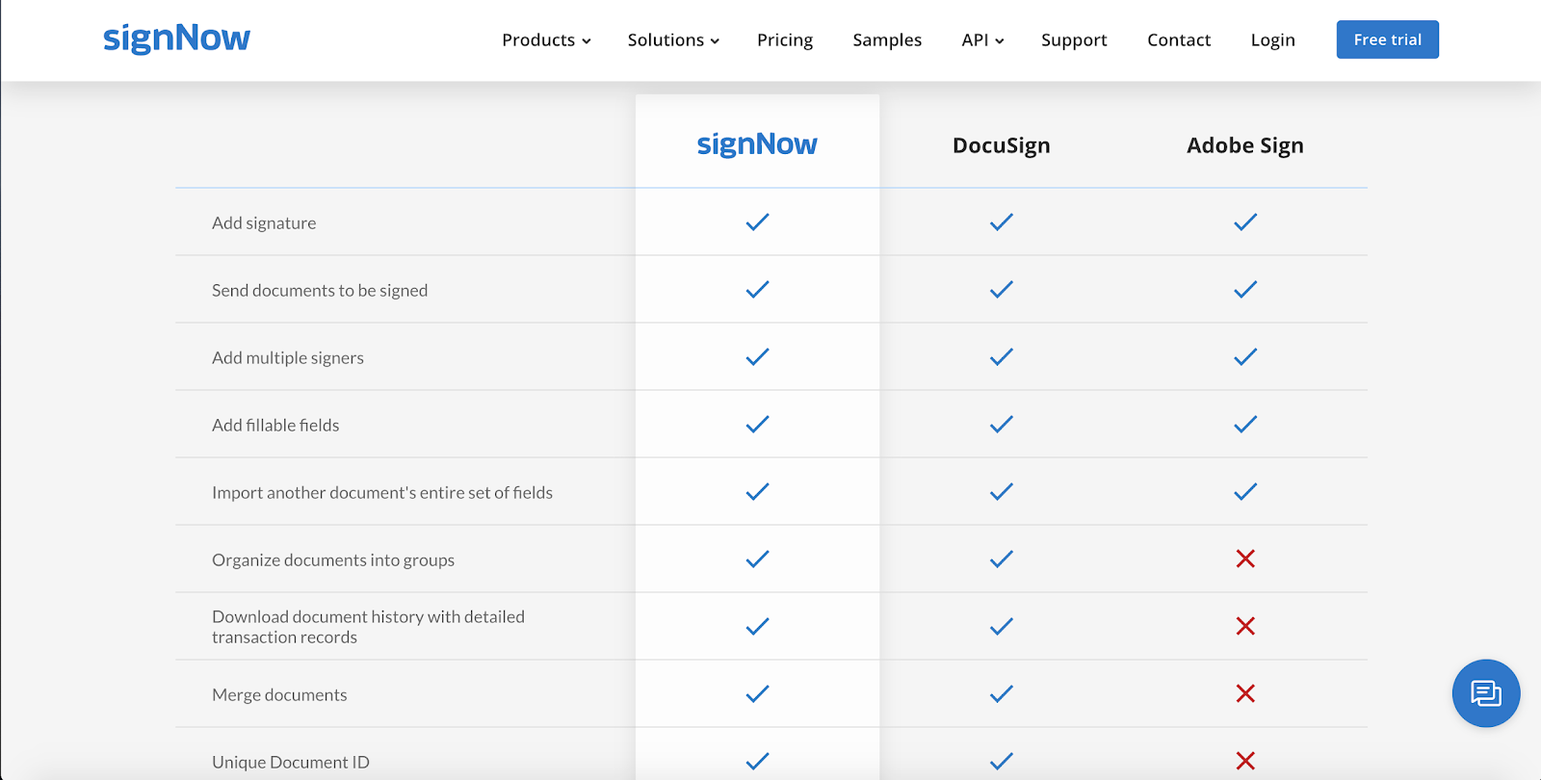Image resolution: width=1541 pixels, height=780 pixels.
Task: Open the Support page link
Action: (x=1074, y=40)
